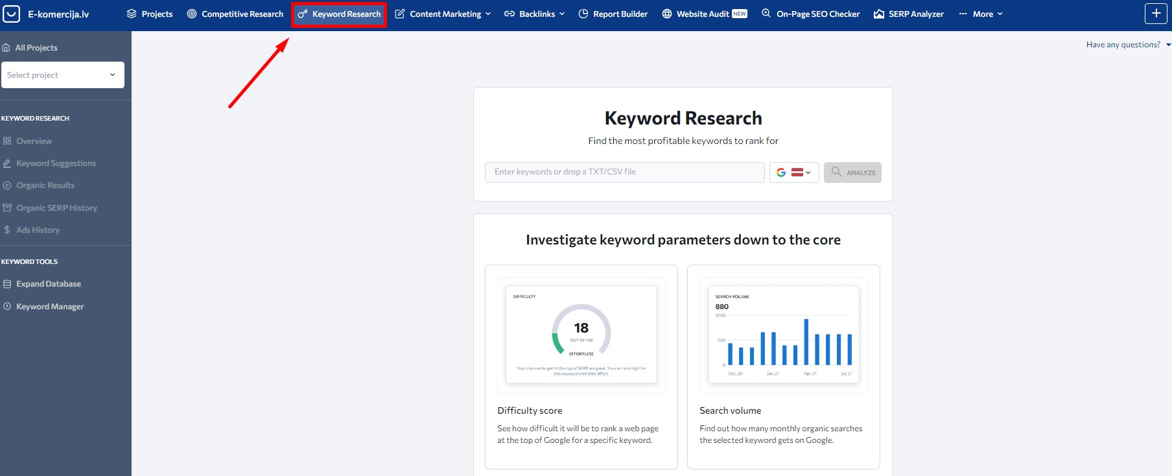Screen dimensions: 1172x476
Task: Click the Competitive Research target icon
Action: [192, 14]
